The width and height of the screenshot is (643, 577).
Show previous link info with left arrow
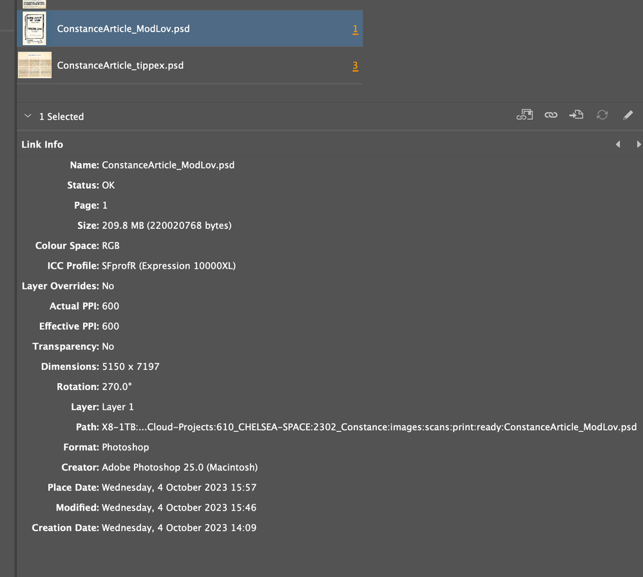tap(618, 144)
